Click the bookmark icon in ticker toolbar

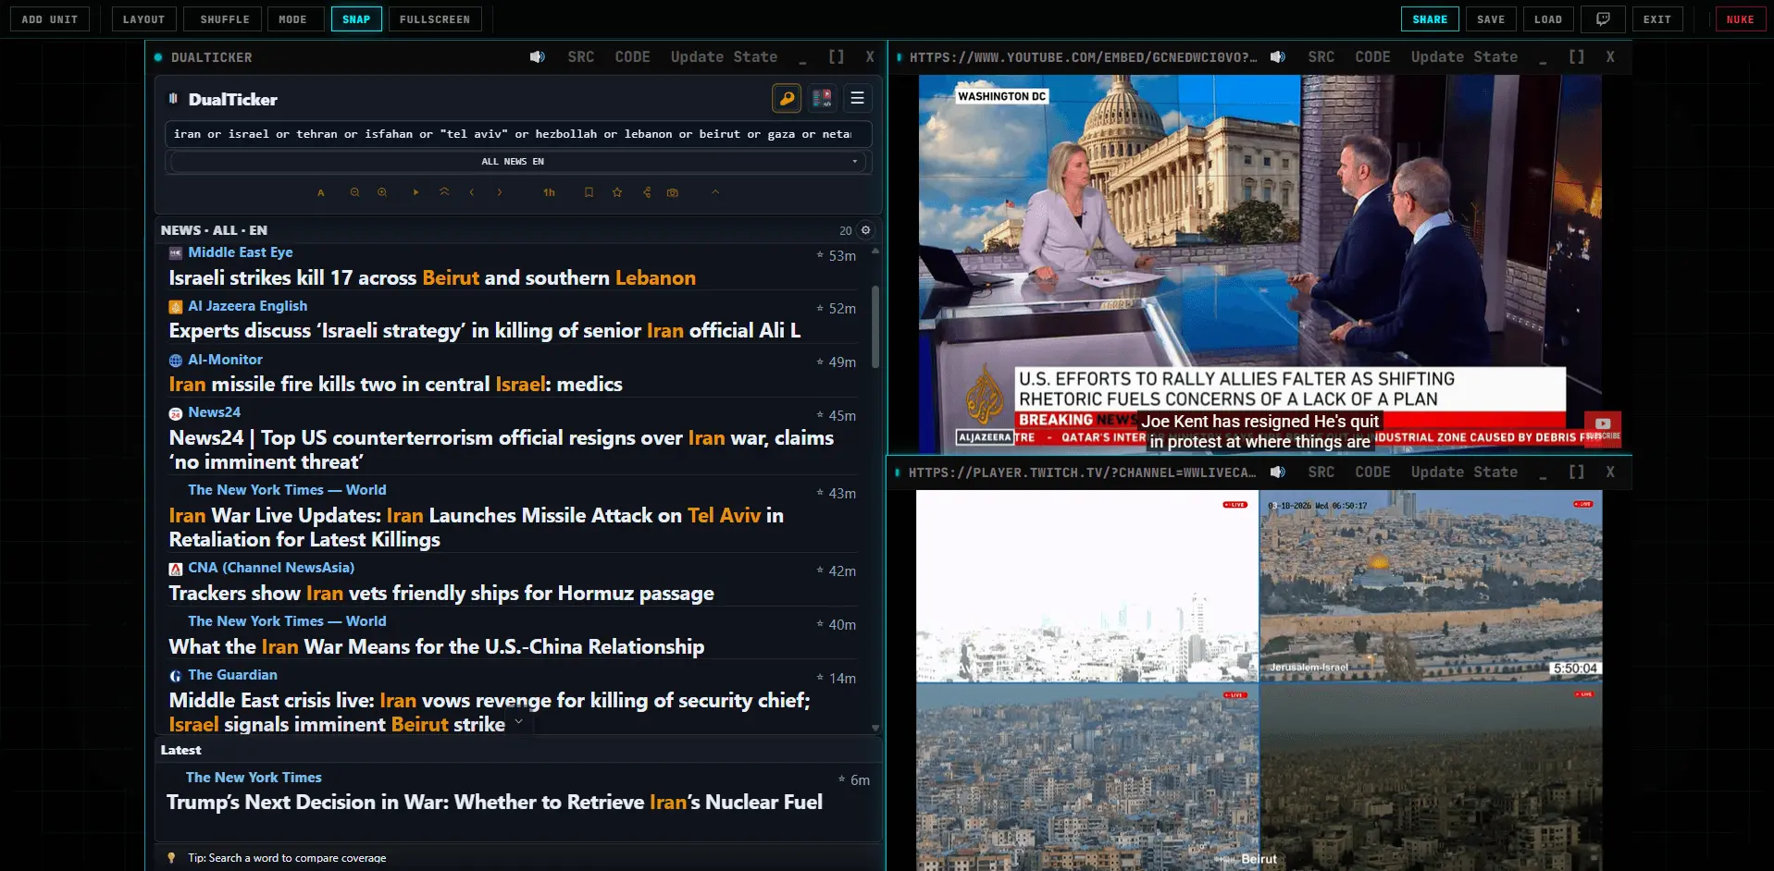point(589,192)
